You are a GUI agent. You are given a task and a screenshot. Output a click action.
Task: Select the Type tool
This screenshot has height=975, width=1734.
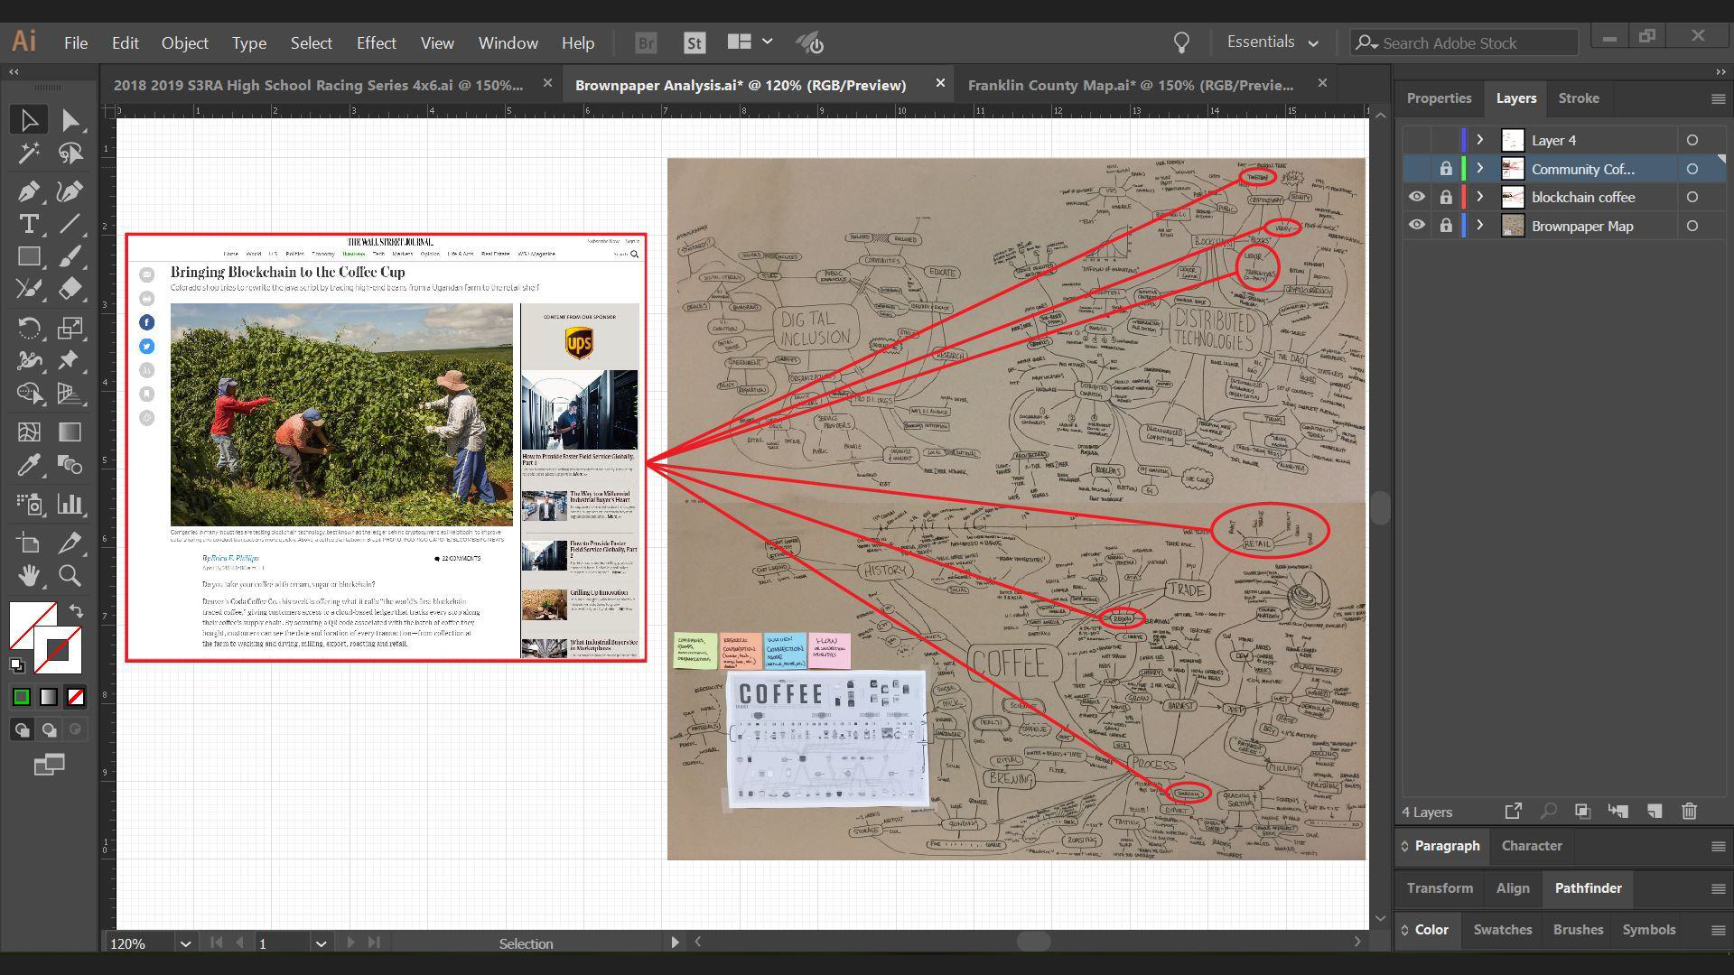point(28,224)
